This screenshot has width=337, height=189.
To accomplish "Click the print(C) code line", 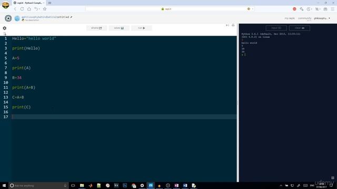I will click(22, 107).
